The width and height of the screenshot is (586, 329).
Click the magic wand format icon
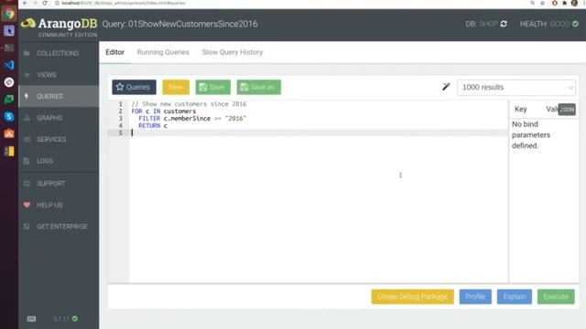446,87
